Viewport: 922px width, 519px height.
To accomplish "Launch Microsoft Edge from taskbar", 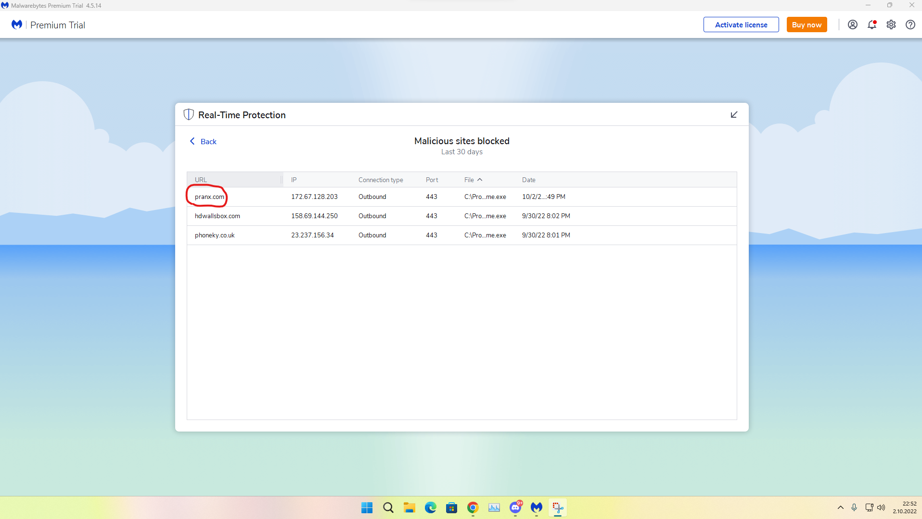I will [430, 507].
